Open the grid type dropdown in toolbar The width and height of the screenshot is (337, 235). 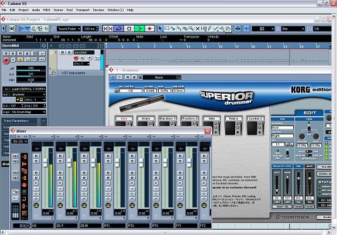tap(263, 29)
